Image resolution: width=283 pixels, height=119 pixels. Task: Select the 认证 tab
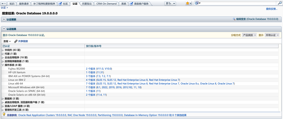click(x=75, y=4)
